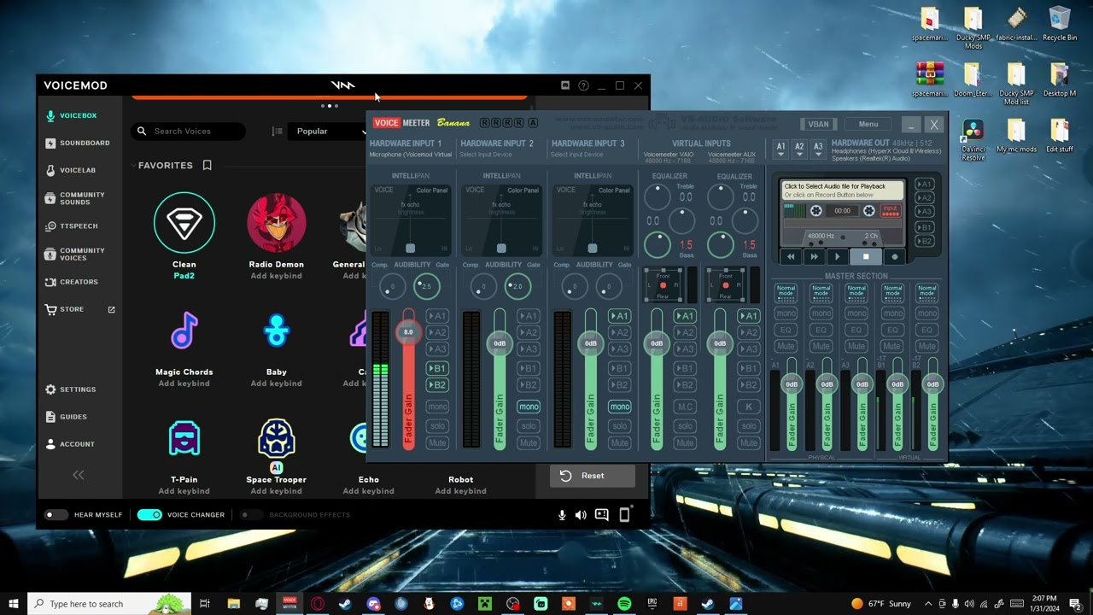Click the Voicemeeter cassette play button
The height and width of the screenshot is (615, 1093).
point(837,256)
